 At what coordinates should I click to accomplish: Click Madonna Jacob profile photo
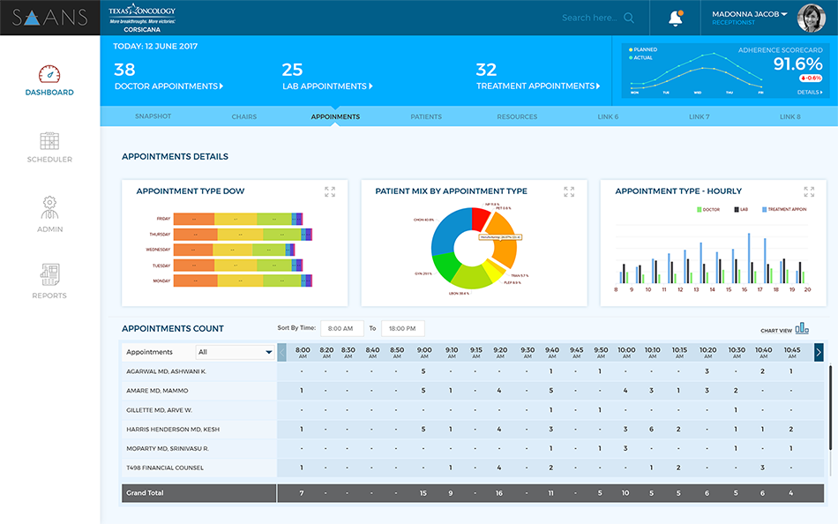(811, 18)
